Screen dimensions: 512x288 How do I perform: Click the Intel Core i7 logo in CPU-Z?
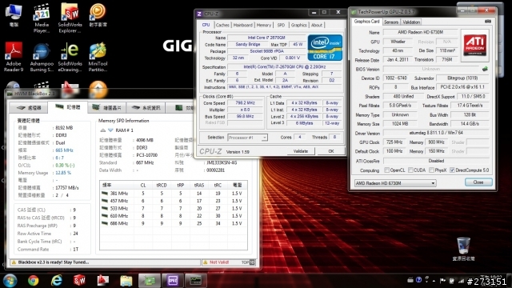point(325,48)
